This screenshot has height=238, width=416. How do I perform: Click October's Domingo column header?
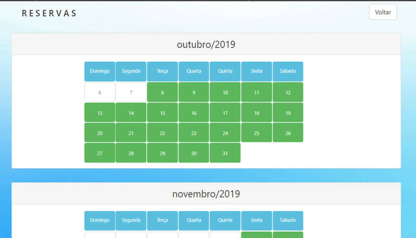(100, 71)
